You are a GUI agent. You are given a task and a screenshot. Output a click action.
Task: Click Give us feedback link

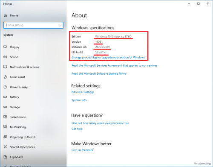82,150
